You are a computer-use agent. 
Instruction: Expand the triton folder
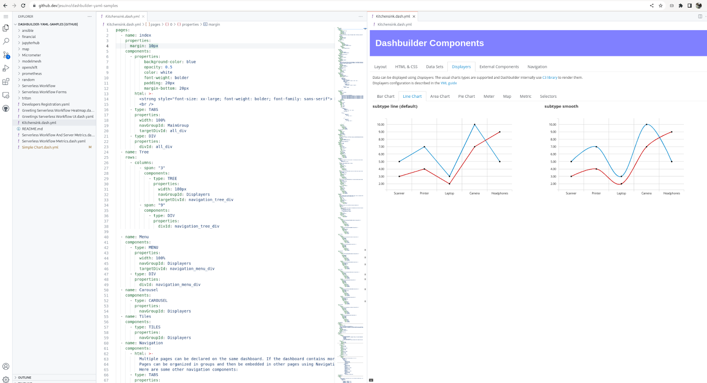(27, 98)
